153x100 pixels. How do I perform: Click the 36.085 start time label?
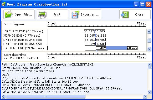pyautogui.click(x=90, y=36)
